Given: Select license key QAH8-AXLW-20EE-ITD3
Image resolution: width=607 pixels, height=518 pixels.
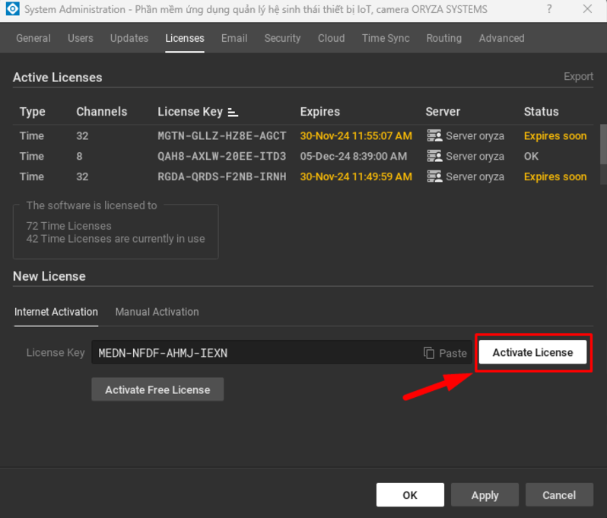Looking at the screenshot, I should [x=222, y=157].
